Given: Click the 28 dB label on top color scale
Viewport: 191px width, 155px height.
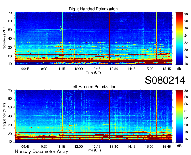Looking at the screenshot, I should pos(186,21).
